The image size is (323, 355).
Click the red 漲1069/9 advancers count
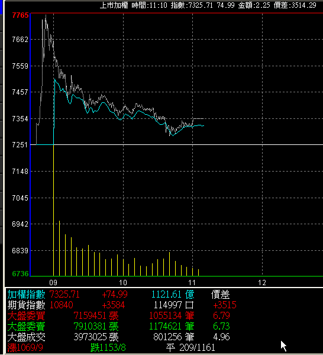coord(25,347)
